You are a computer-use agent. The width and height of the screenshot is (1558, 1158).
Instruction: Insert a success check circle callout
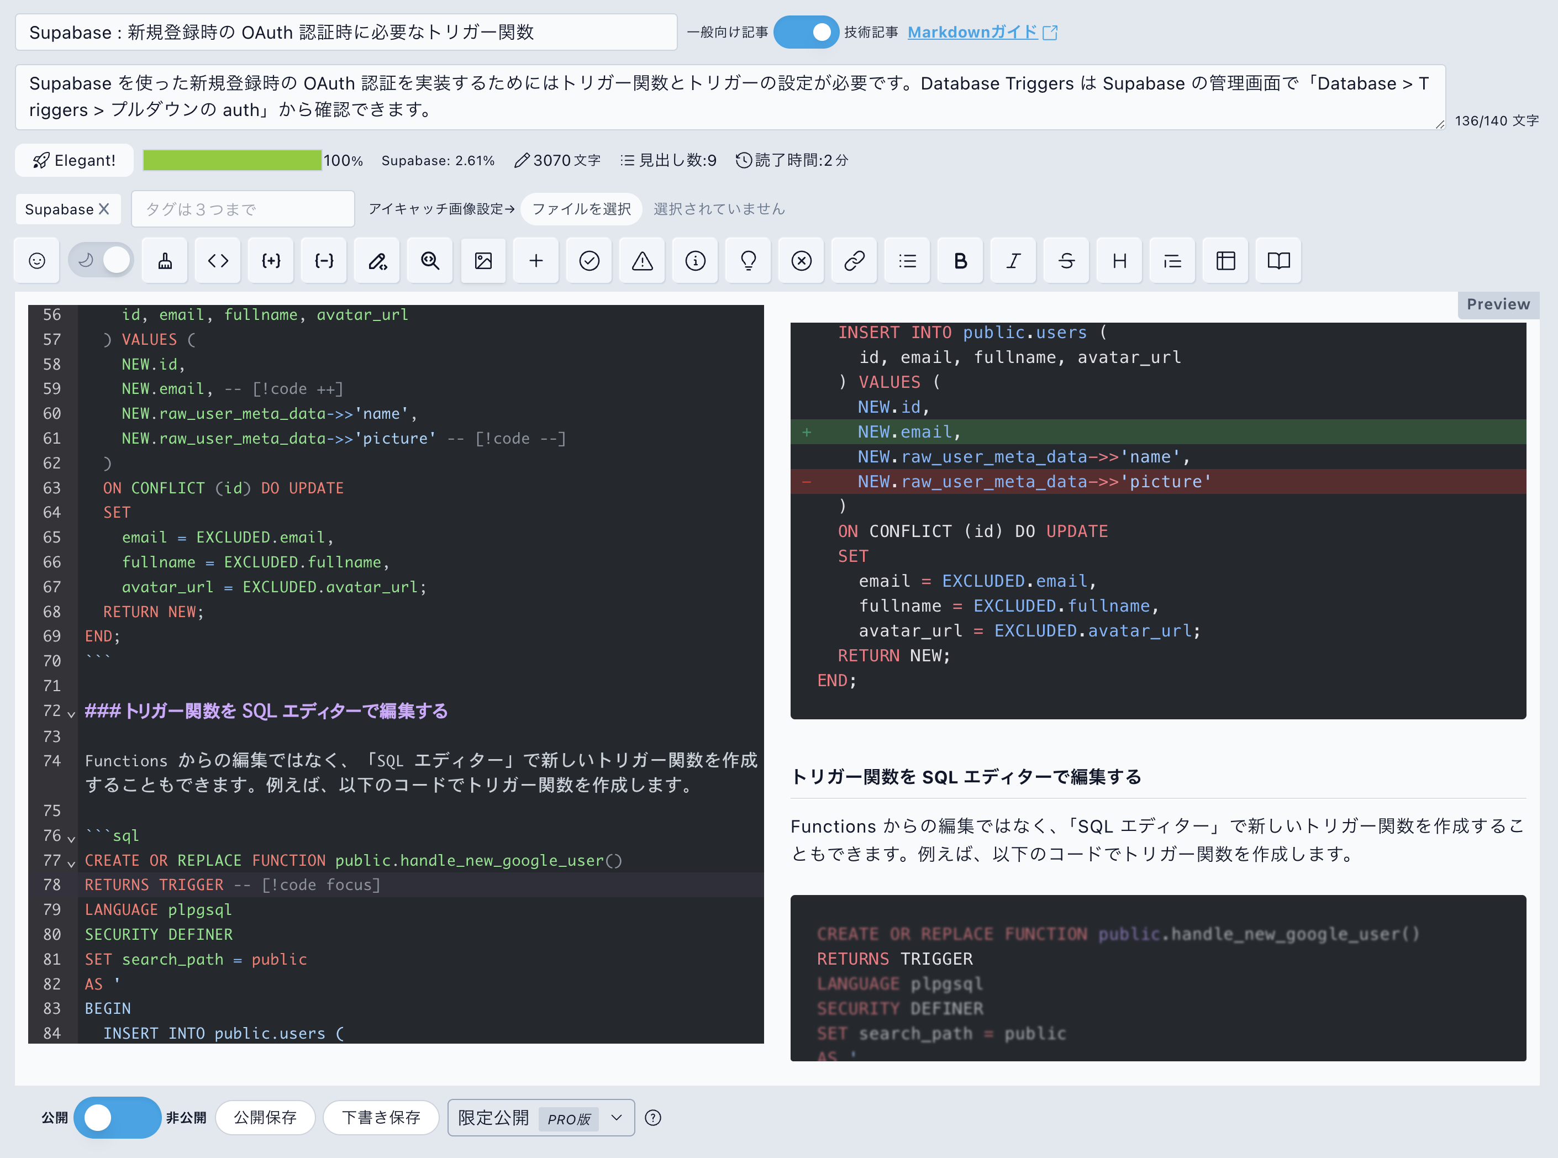[x=589, y=261]
